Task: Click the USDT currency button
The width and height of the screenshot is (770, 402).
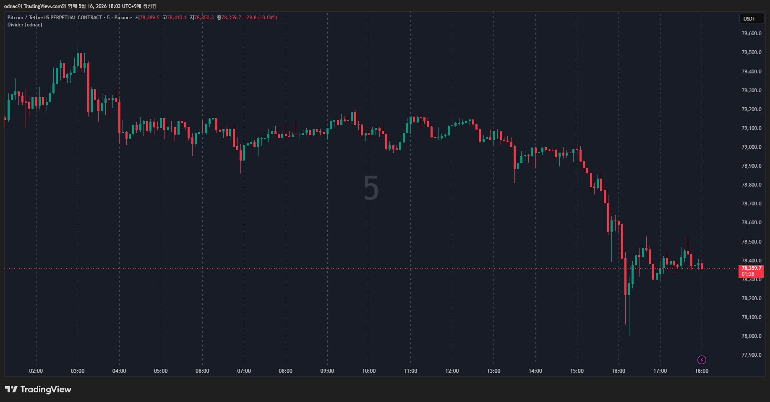Action: click(752, 18)
